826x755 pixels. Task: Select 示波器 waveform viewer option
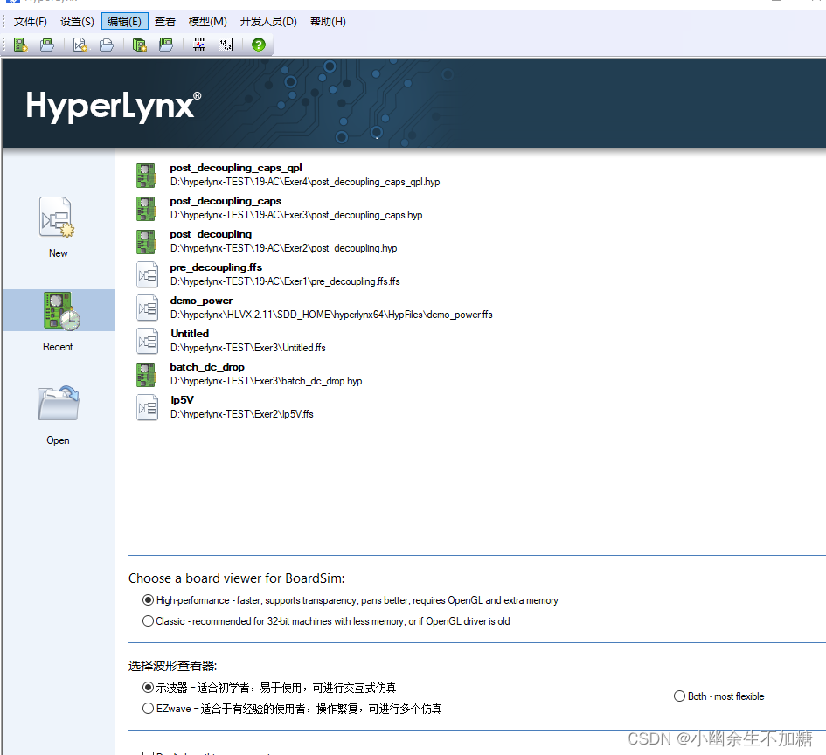click(148, 688)
